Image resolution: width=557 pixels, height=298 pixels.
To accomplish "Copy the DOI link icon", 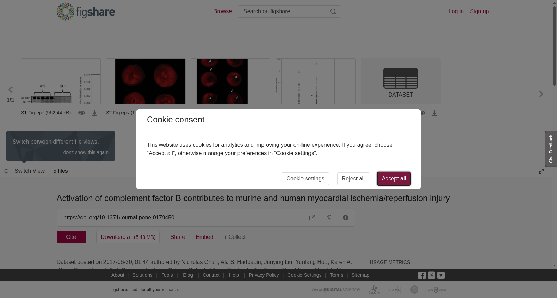I will pyautogui.click(x=329, y=218).
